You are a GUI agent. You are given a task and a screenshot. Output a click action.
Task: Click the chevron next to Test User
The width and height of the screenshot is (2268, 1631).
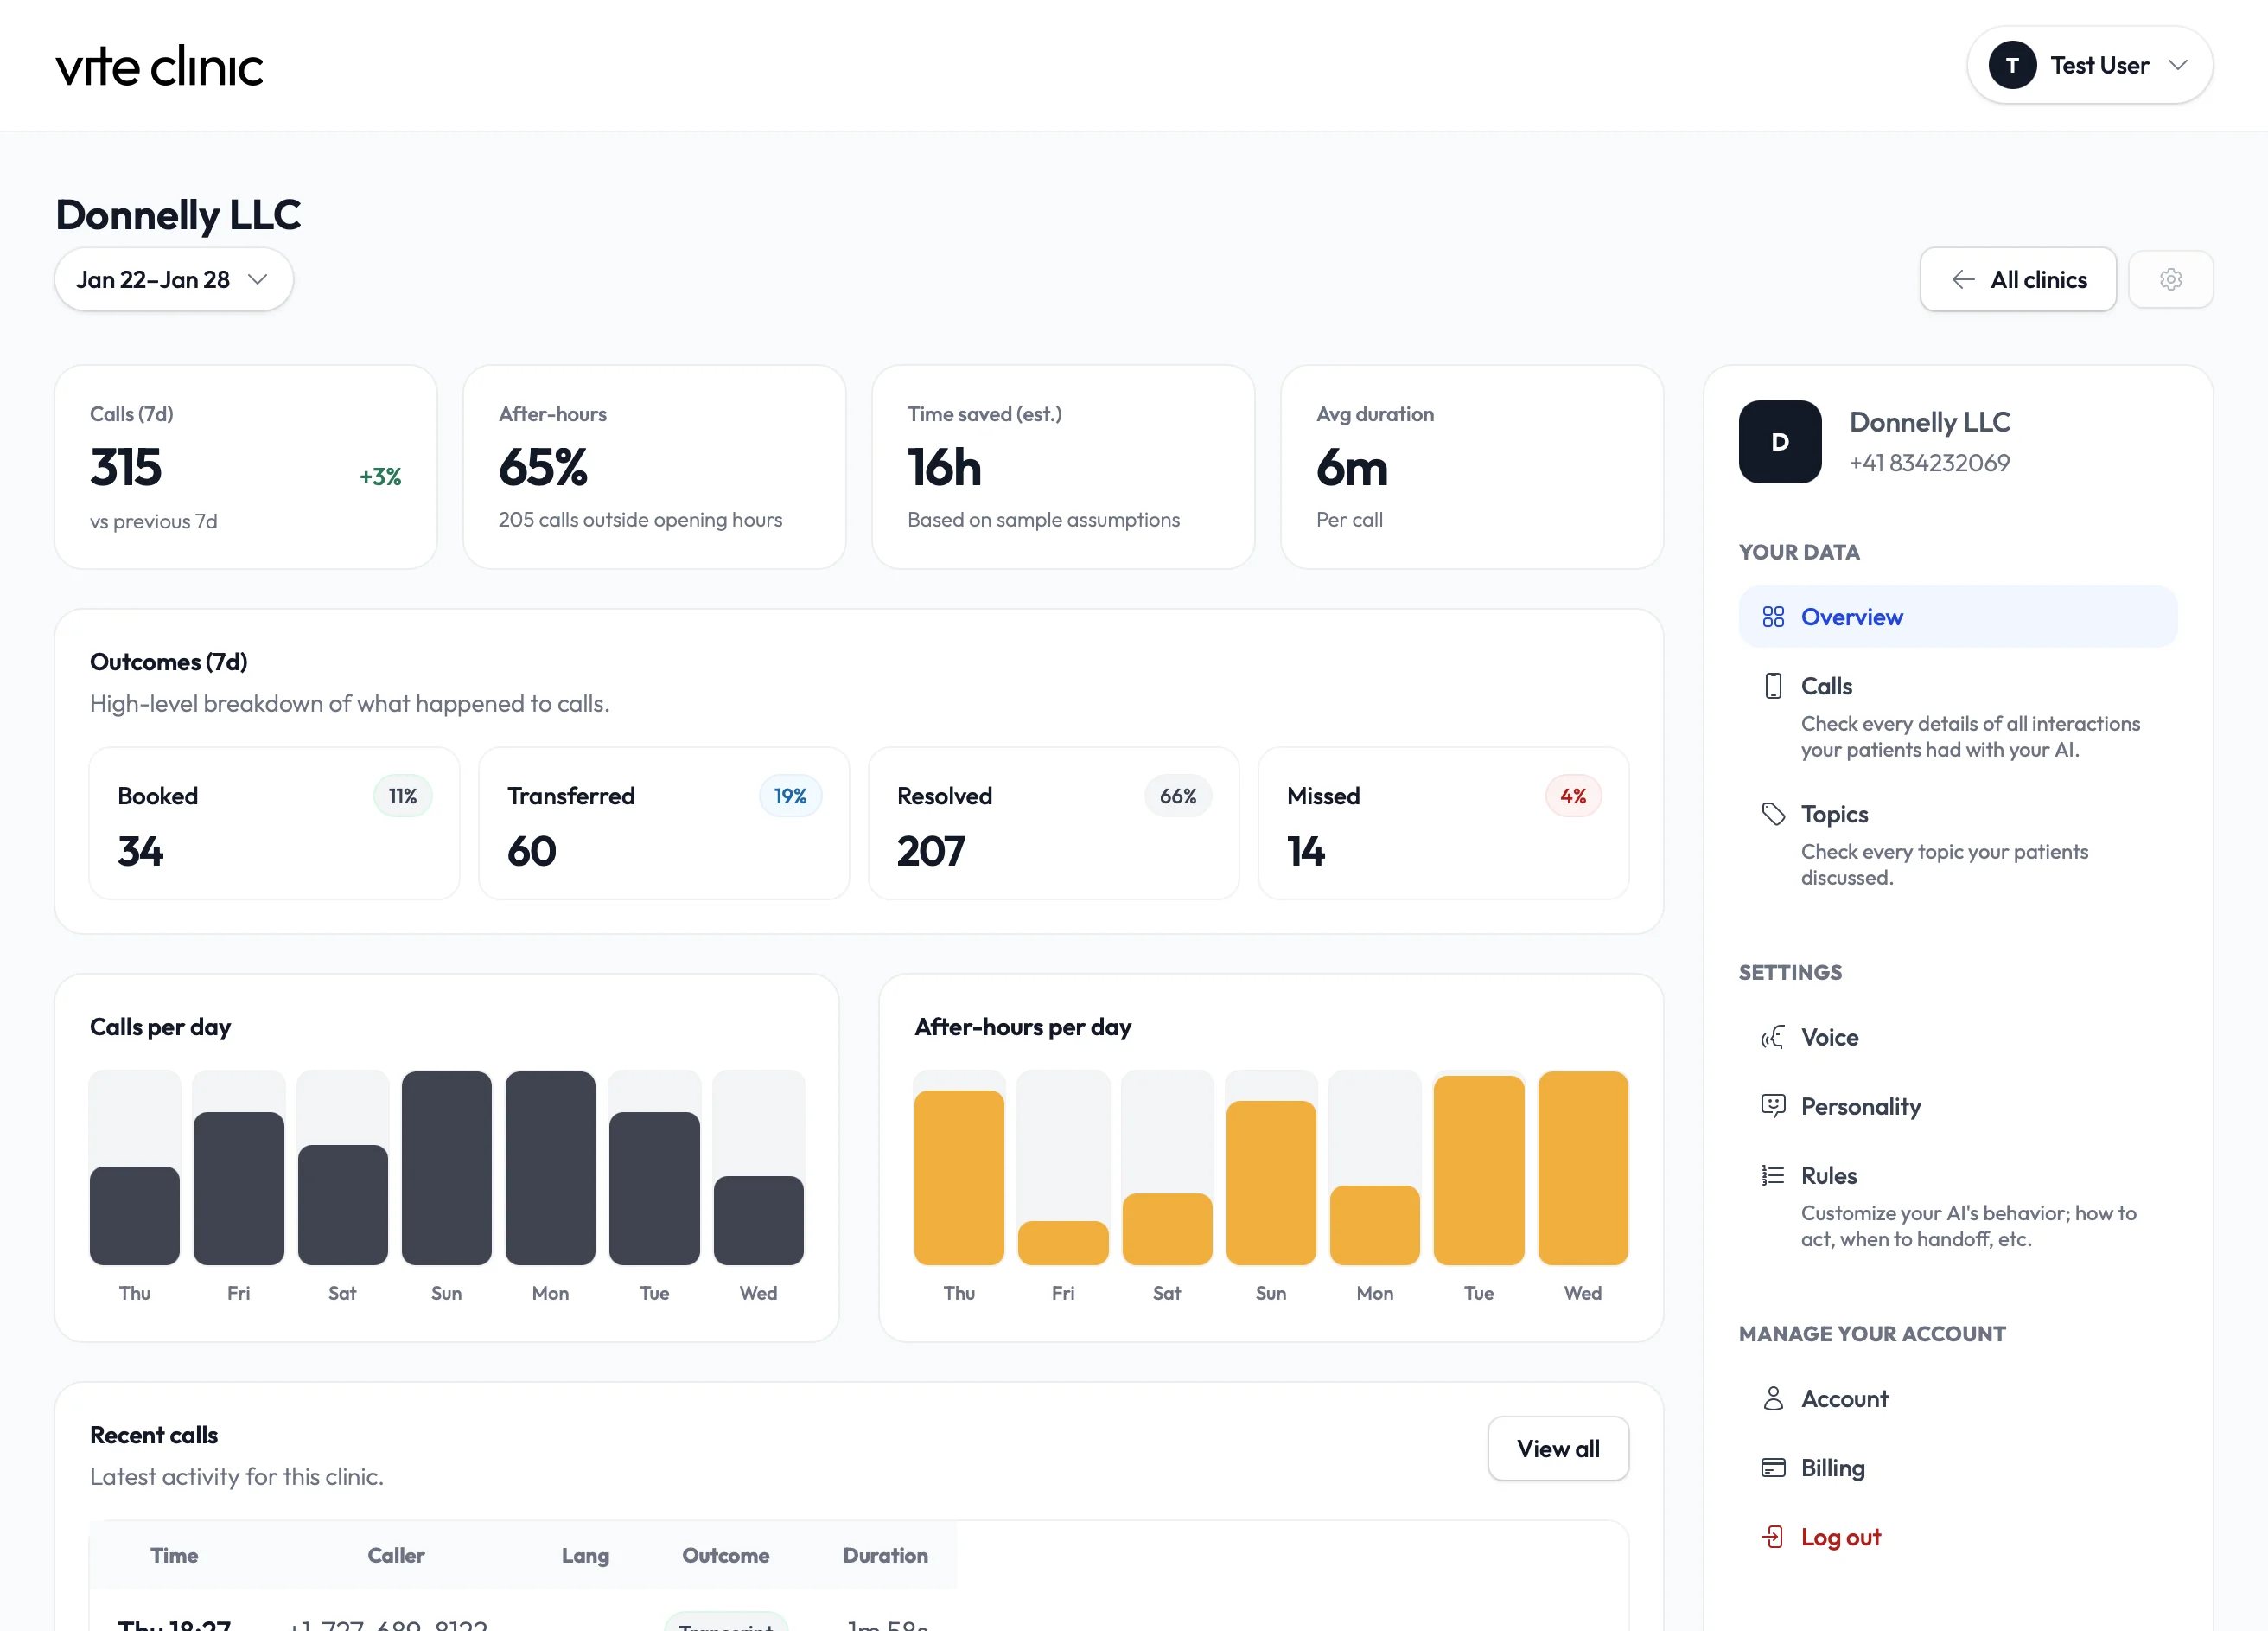click(x=2177, y=66)
